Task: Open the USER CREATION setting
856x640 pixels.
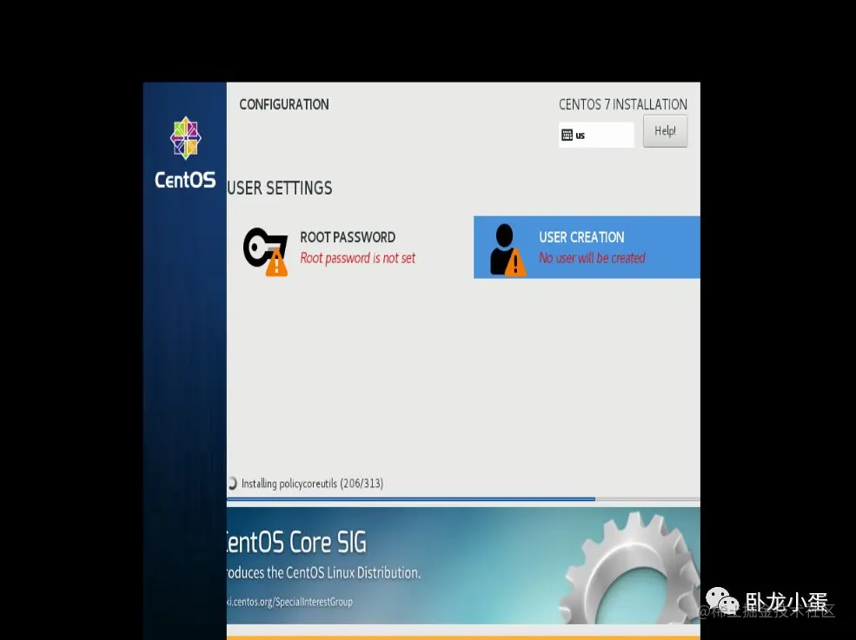Action: tap(587, 247)
